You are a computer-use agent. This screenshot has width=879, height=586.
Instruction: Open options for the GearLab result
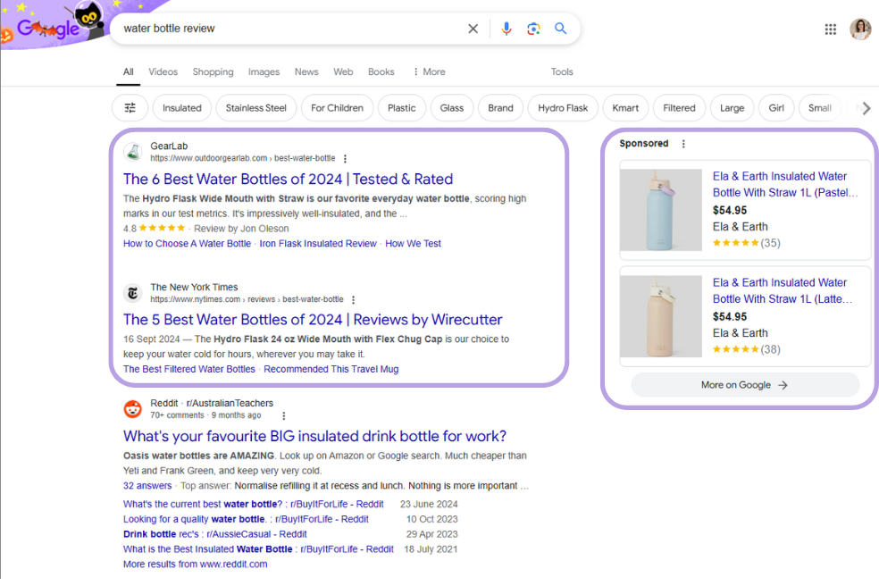click(345, 157)
